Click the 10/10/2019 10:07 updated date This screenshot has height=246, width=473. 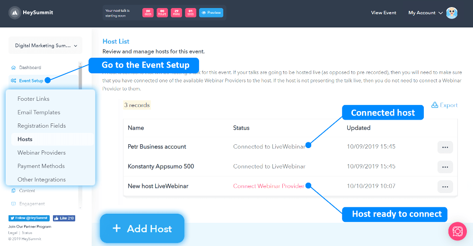point(371,186)
